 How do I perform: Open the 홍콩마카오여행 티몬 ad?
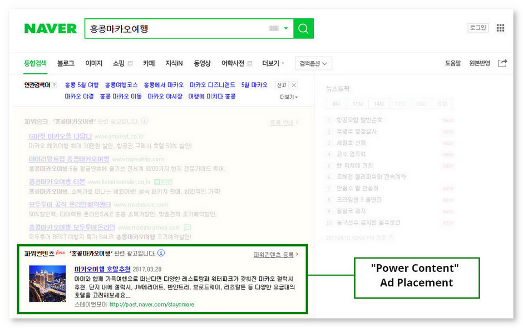pos(57,182)
